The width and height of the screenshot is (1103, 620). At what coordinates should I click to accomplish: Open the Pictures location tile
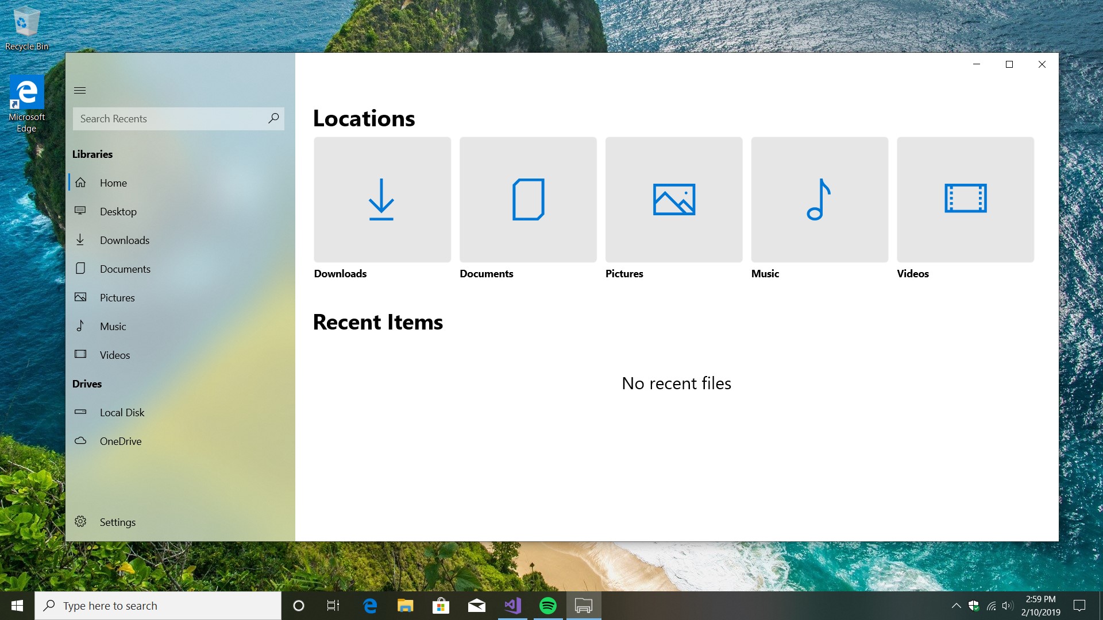674,200
